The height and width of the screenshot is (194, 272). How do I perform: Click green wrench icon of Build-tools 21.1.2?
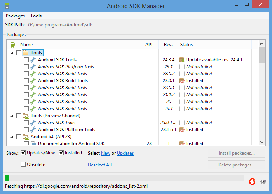pos(33,95)
